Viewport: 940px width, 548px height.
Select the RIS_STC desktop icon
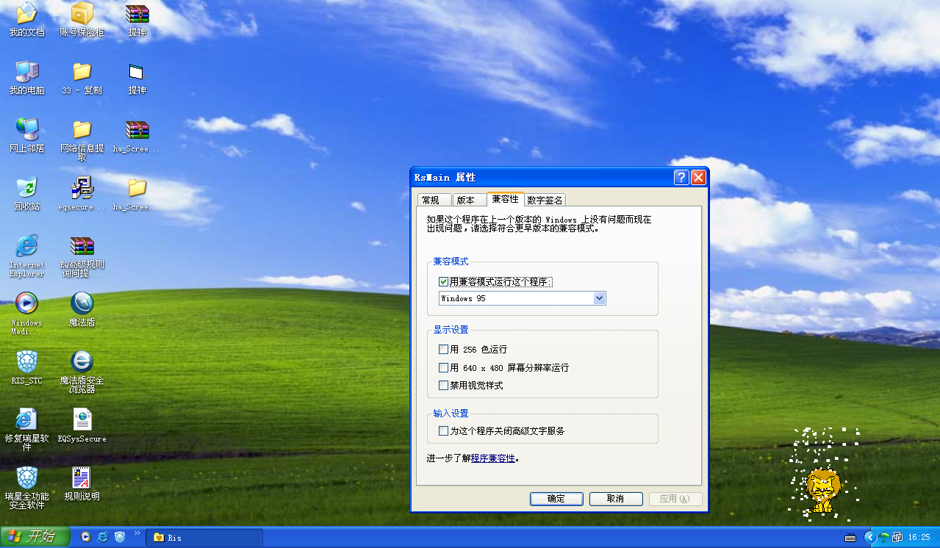tap(26, 367)
